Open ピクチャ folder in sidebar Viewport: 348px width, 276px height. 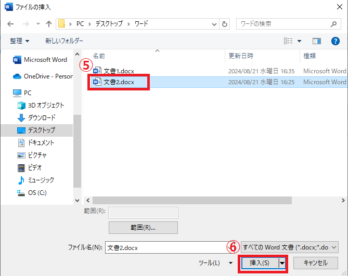(32, 155)
